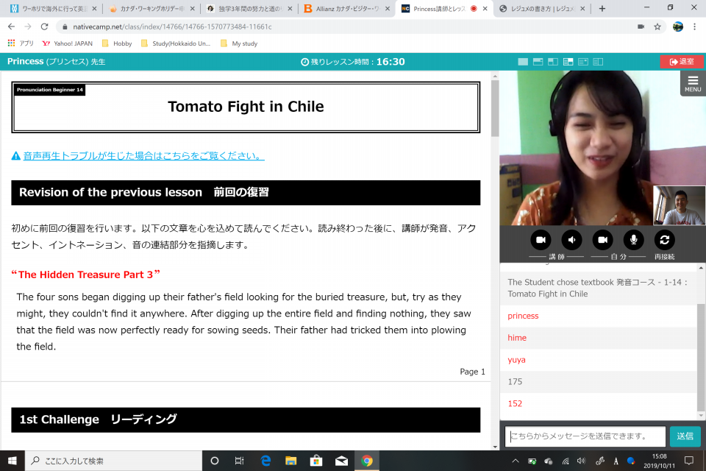
Task: Open the audio playback trouble help link
Action: pos(143,156)
